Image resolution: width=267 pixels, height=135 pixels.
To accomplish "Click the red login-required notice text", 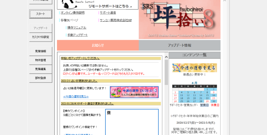I will click(104, 74).
